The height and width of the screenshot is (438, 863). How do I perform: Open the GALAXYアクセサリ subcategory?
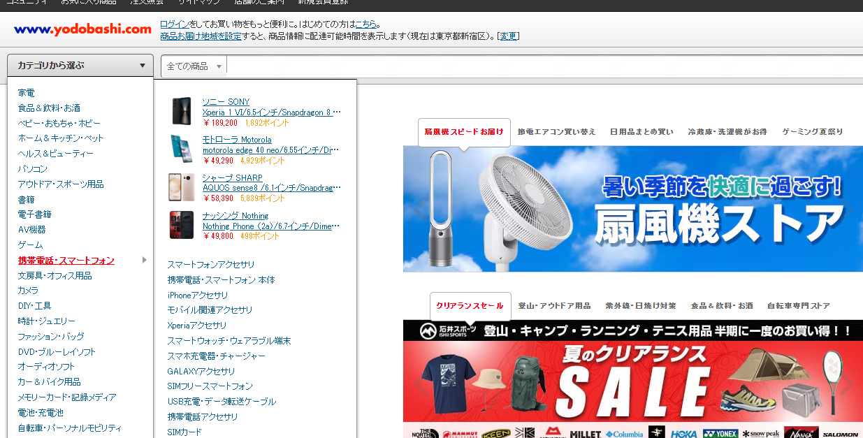[201, 372]
